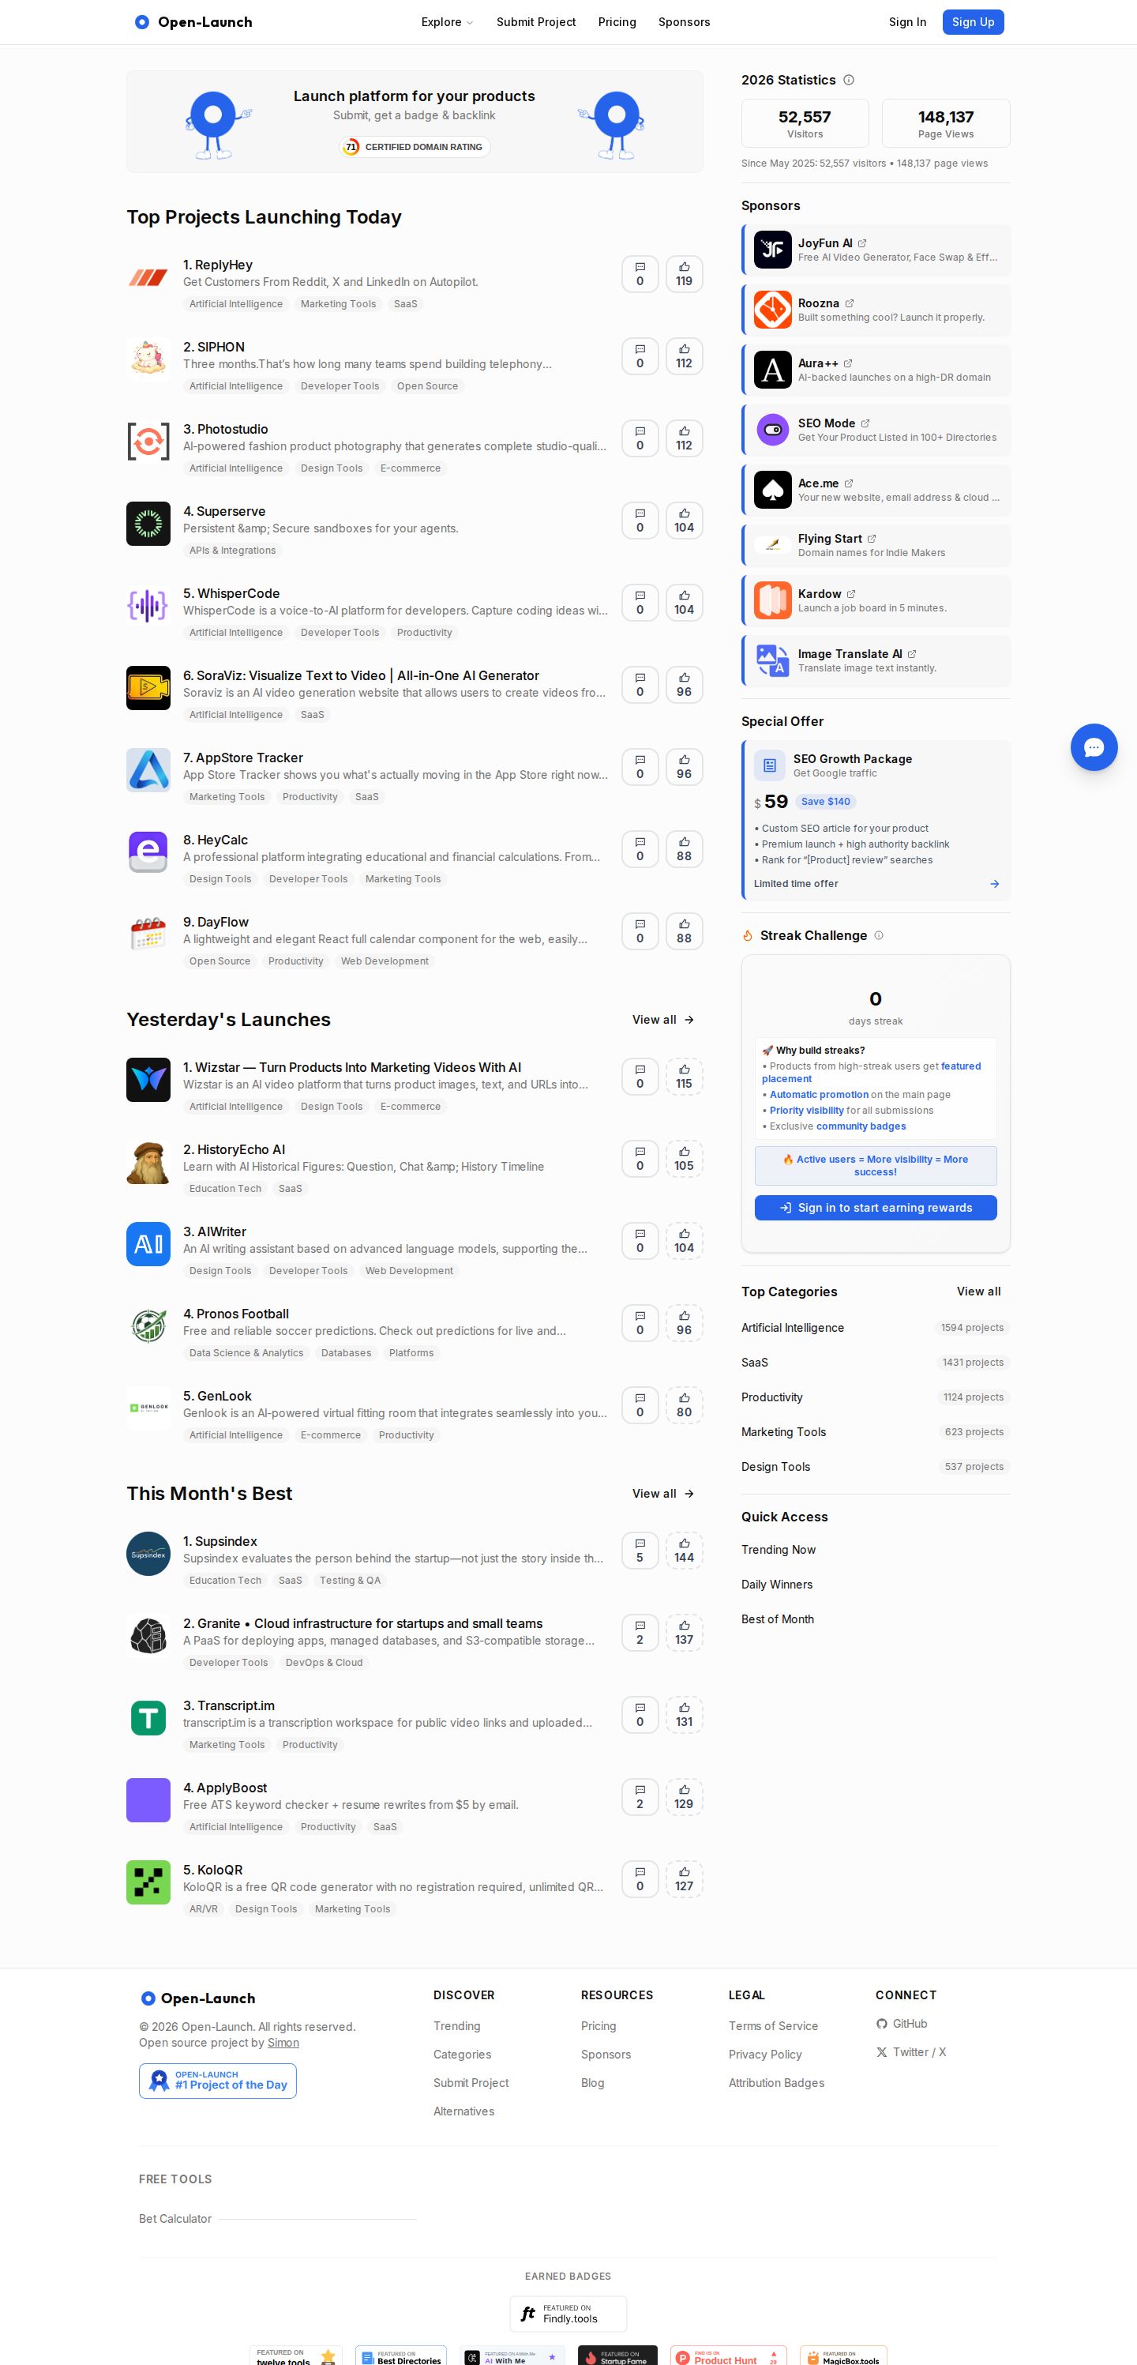Click the Photostudio project icon
Viewport: 1137px width, 2365px height.
pyautogui.click(x=148, y=442)
